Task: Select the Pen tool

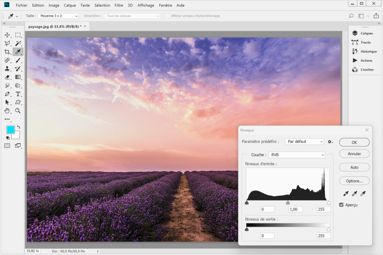Action: [x=7, y=94]
